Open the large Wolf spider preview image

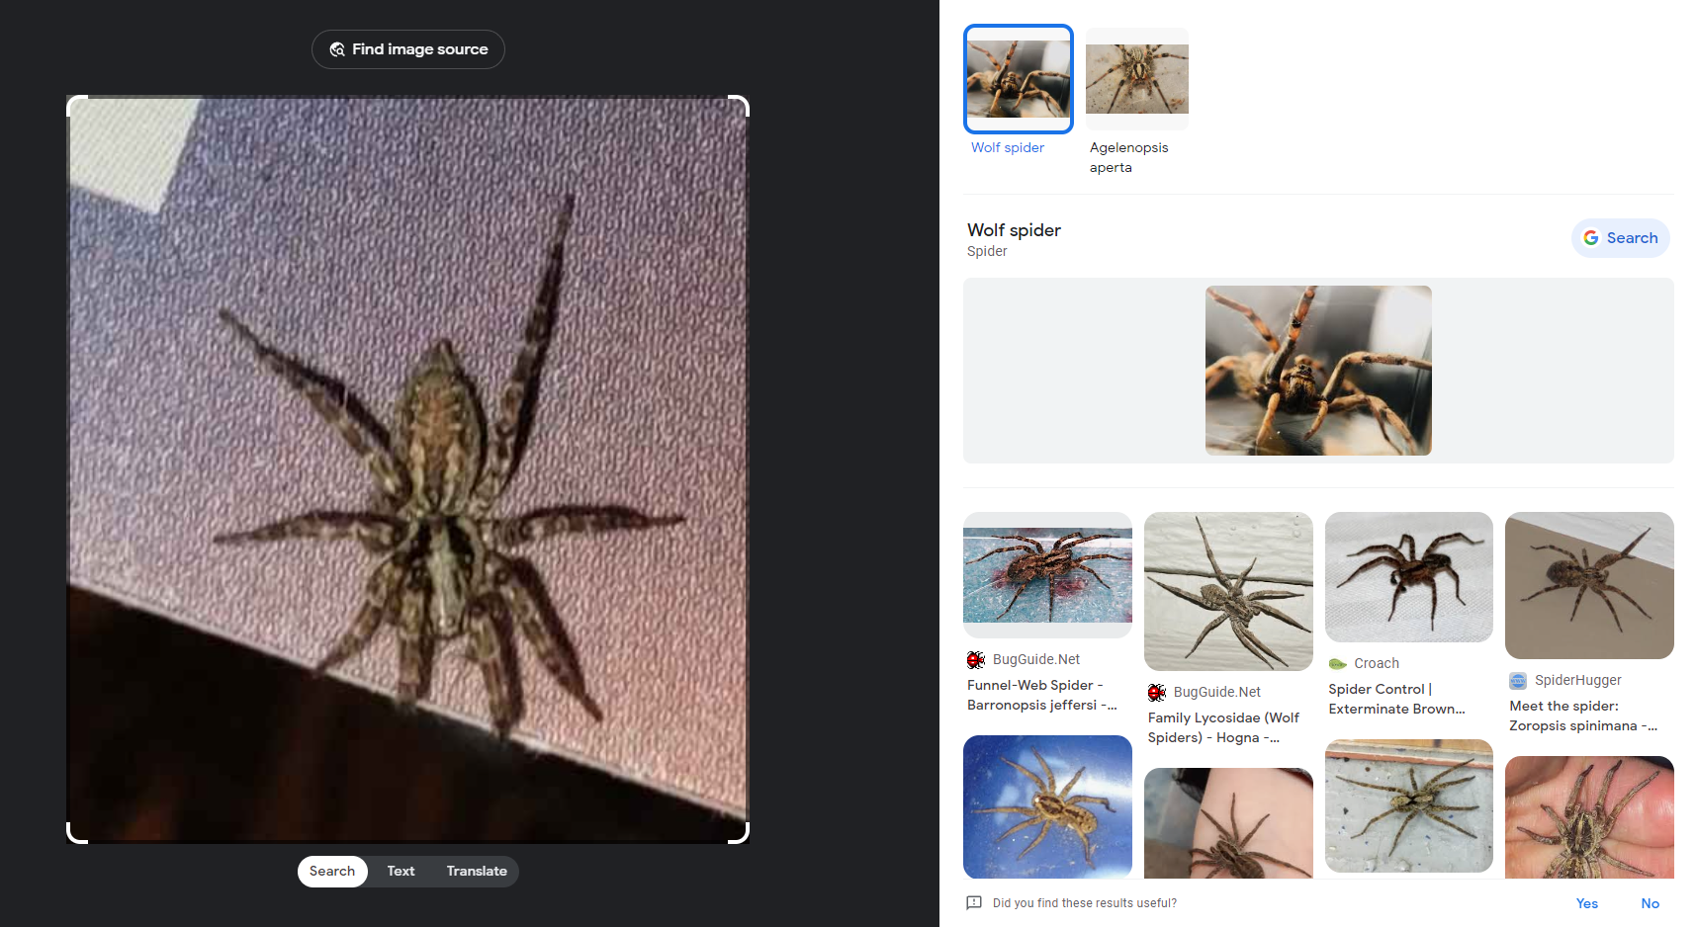tap(1318, 371)
